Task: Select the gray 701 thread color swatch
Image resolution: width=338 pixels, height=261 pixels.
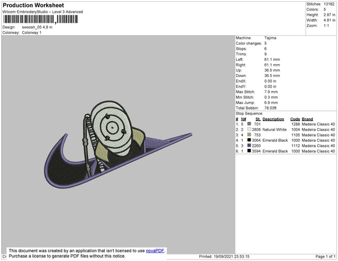Action: pyautogui.click(x=249, y=124)
